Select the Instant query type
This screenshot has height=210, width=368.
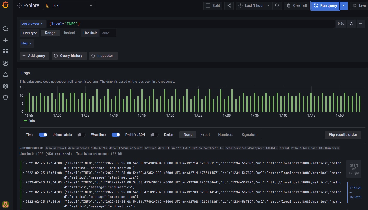69,33
